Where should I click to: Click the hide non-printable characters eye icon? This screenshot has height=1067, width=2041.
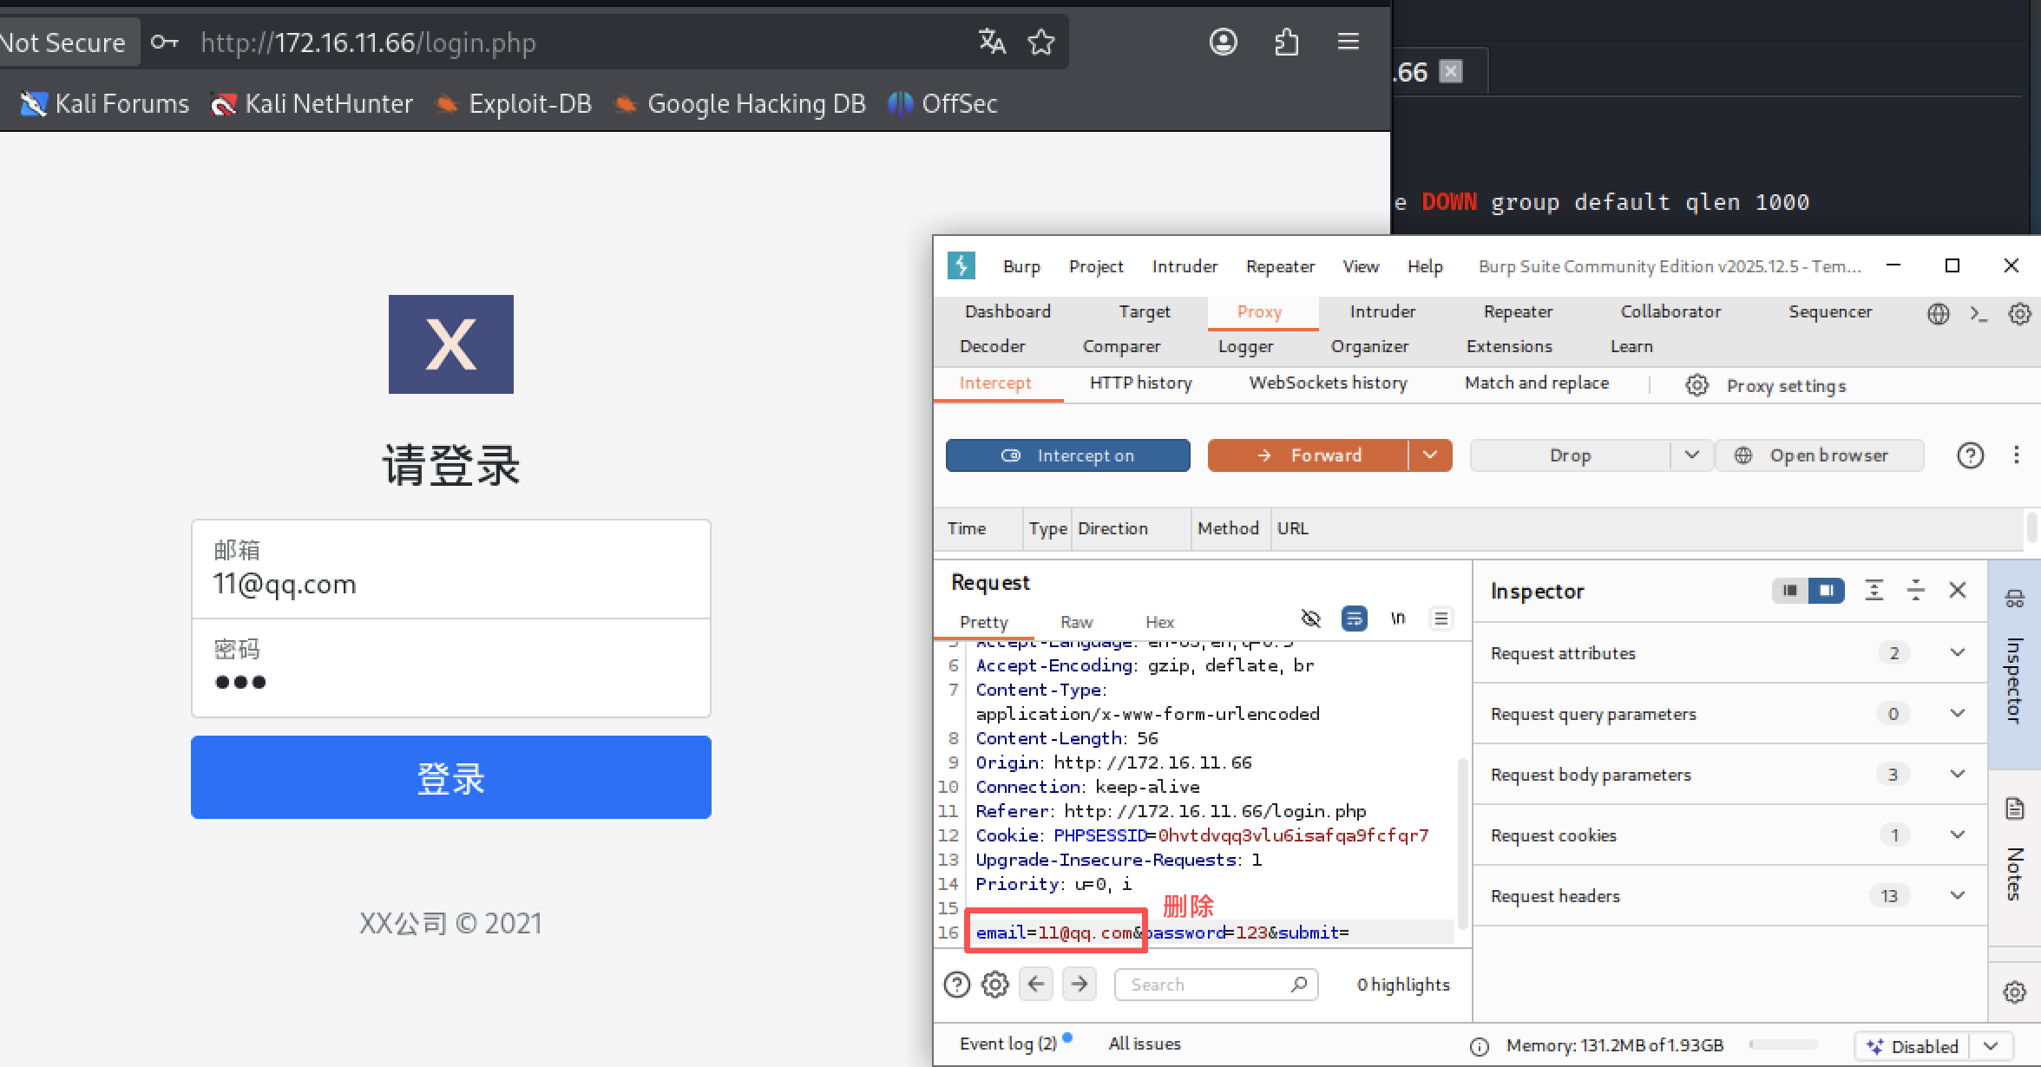(x=1310, y=619)
